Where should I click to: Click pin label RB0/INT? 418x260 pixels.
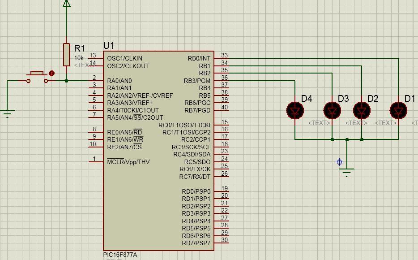pos(199,58)
